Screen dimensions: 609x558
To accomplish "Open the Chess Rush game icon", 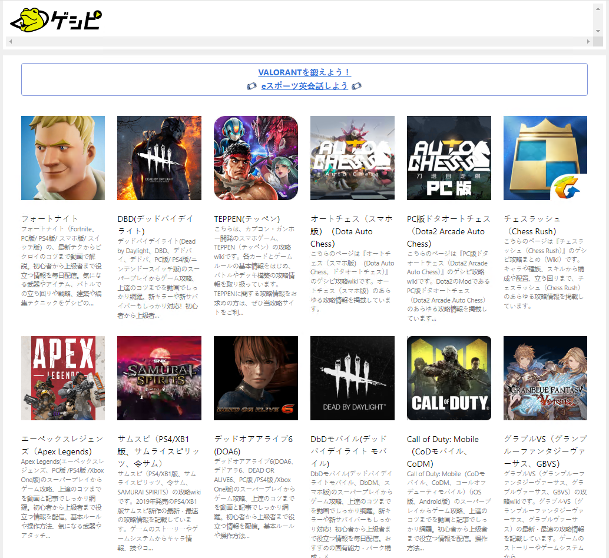I will pos(545,158).
